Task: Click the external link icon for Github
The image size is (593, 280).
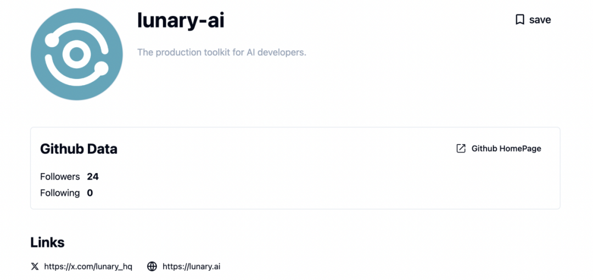Action: (x=461, y=148)
